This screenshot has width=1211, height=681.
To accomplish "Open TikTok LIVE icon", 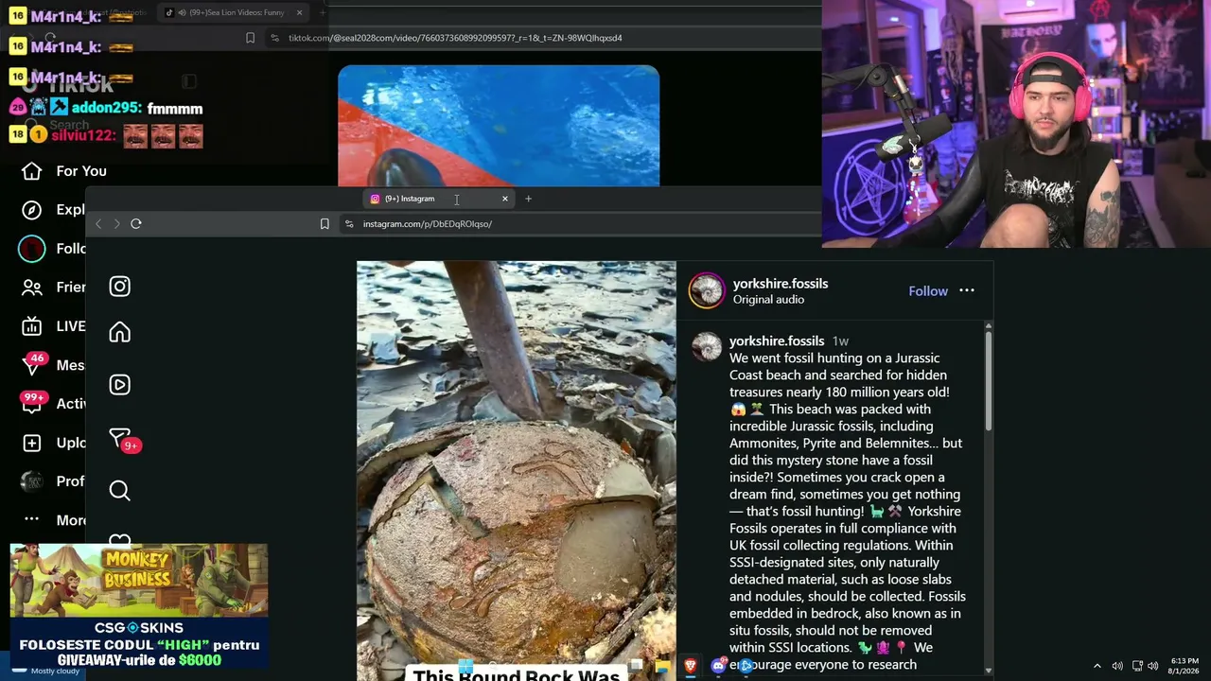I will click(32, 326).
